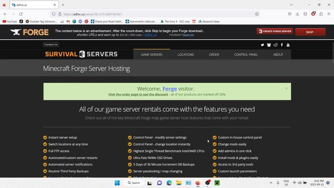Click 'Custom launch parameters' text

(x=237, y=171)
